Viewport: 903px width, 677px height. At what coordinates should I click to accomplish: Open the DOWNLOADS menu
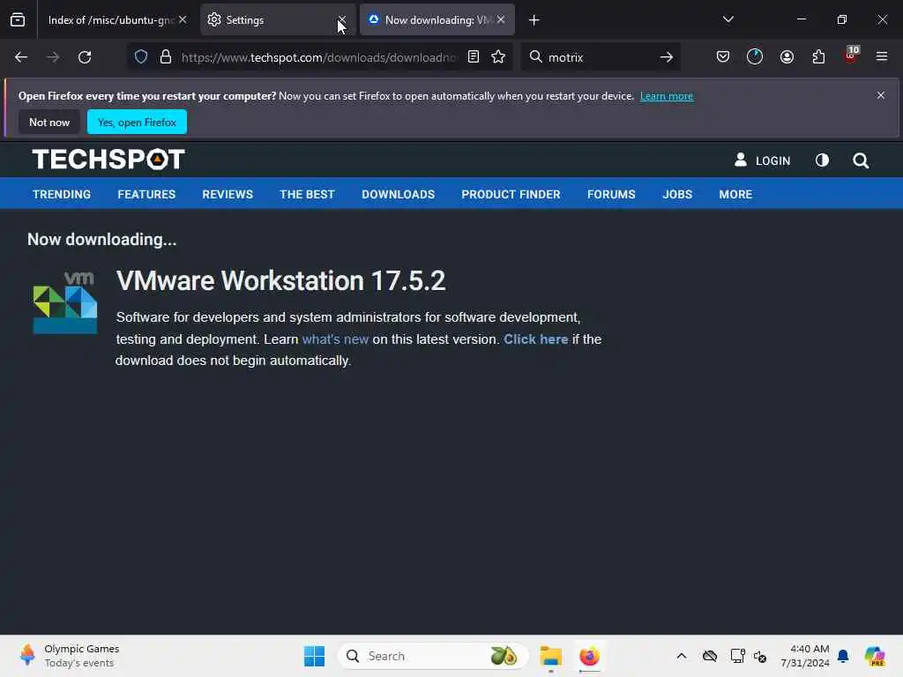pos(398,195)
